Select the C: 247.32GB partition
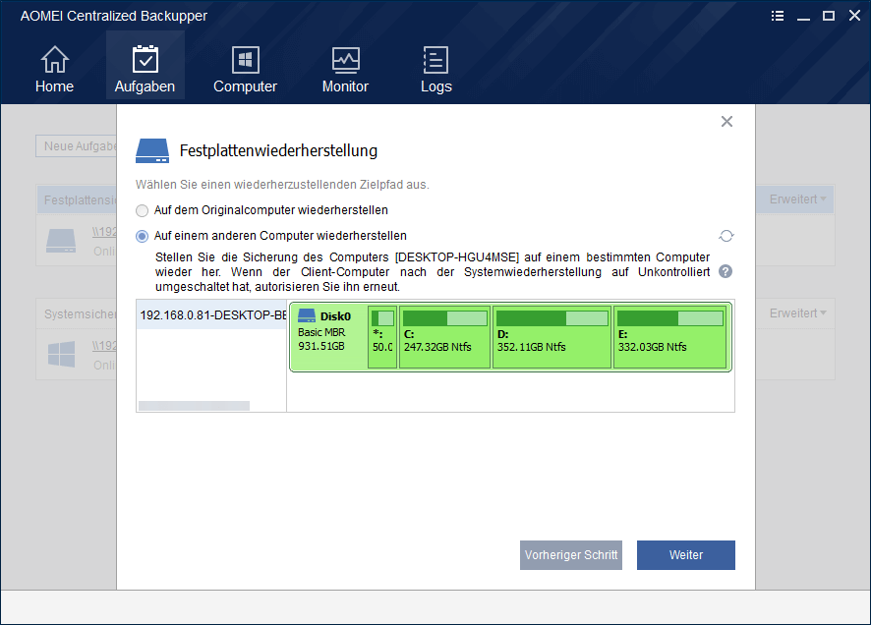Screen dimensions: 871x625 click(445, 337)
